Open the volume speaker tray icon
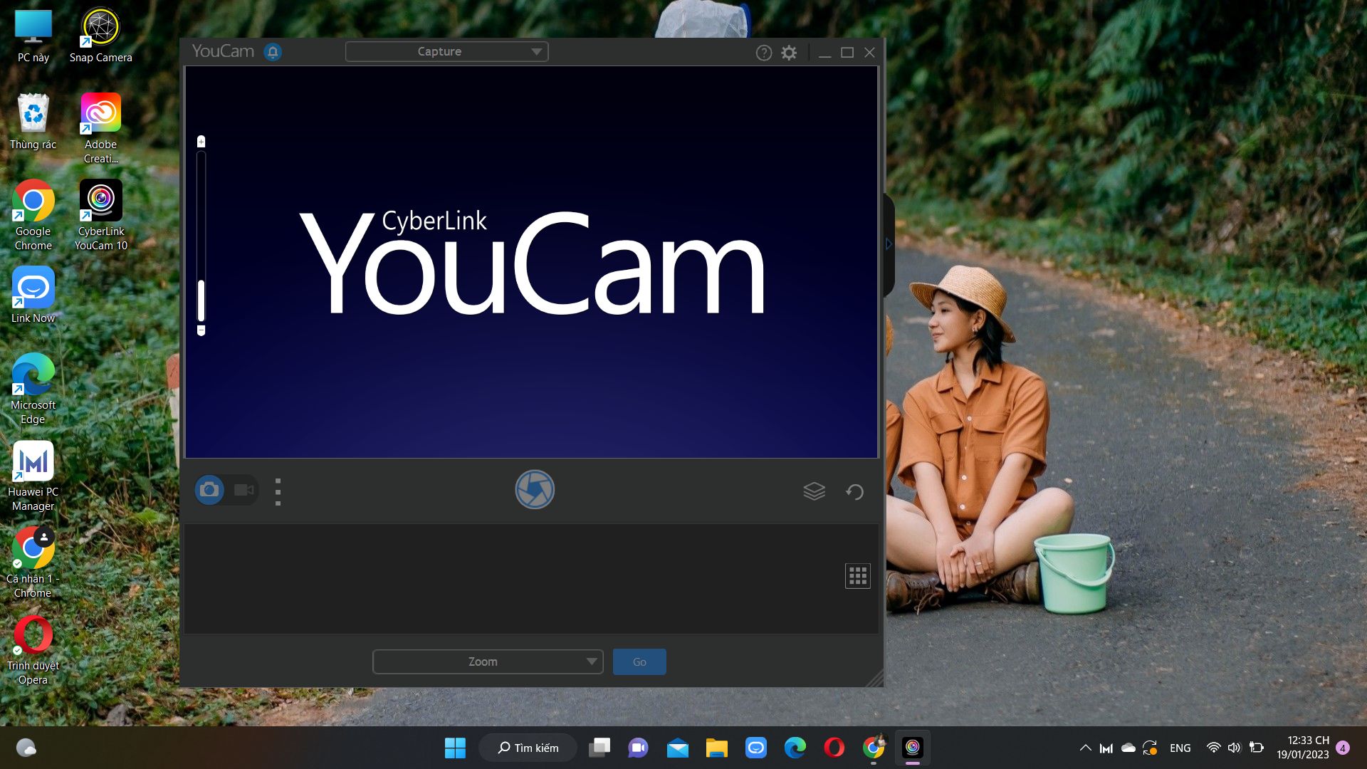Screen dimensions: 1367x769 (x=1235, y=748)
